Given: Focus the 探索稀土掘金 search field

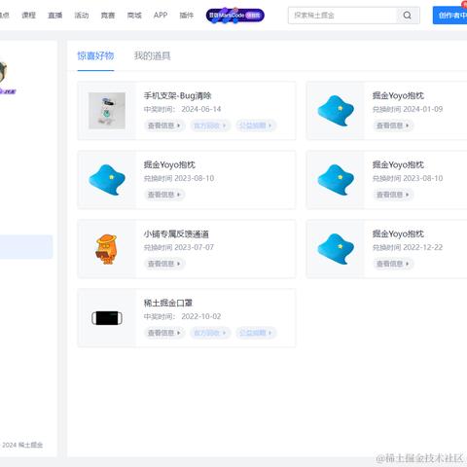Looking at the screenshot, I should coord(342,16).
